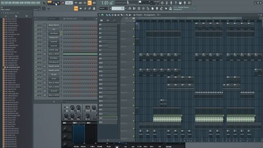The width and height of the screenshot is (263, 148).
Task: Enable wait for input before recording
Action: tap(81, 3)
